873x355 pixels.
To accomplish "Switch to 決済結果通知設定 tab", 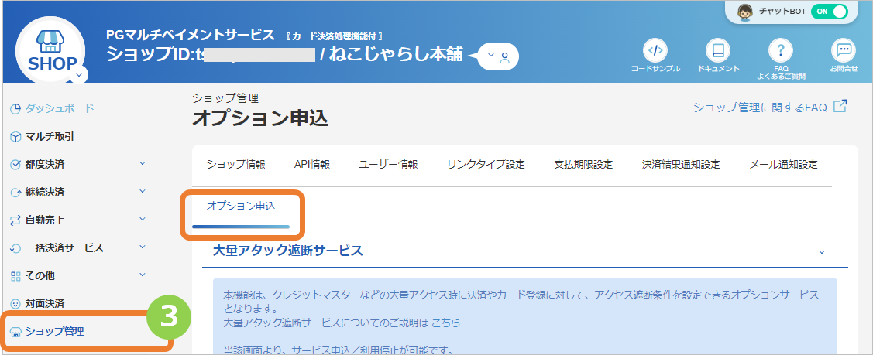I will (681, 165).
